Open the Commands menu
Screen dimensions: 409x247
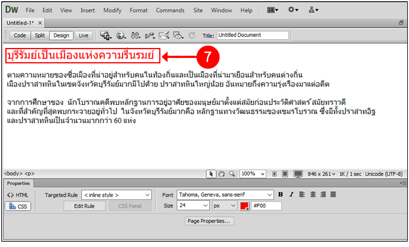170,10
